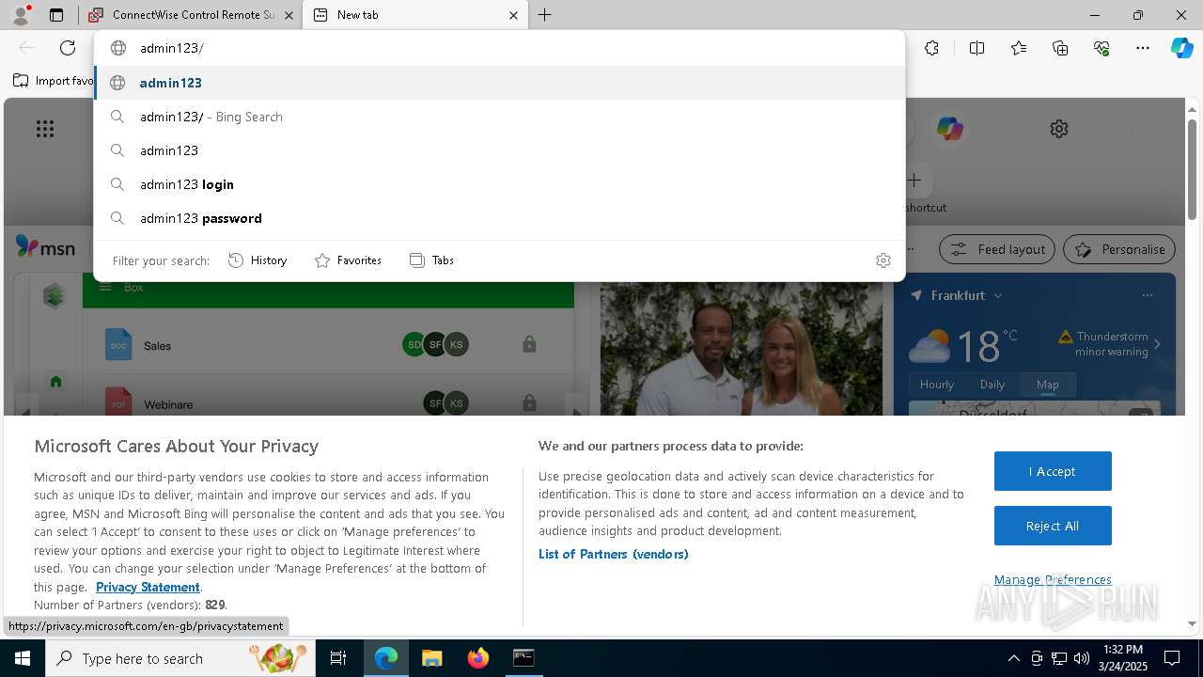
Task: Open a new browser tab with plus button
Action: 545,15
